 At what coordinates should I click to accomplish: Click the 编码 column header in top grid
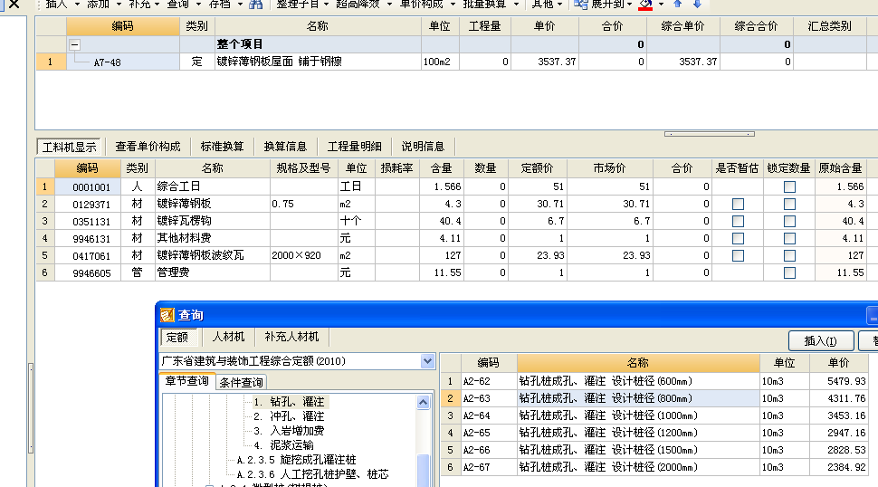point(122,26)
